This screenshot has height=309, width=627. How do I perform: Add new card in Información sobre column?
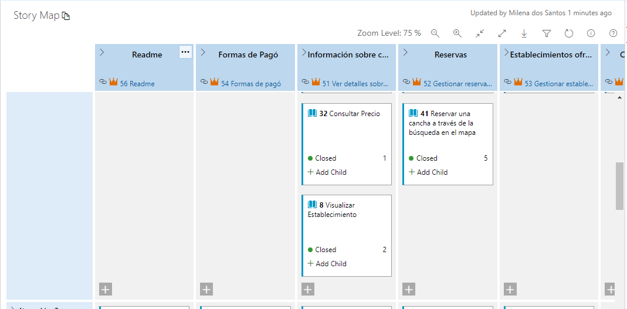pos(307,290)
